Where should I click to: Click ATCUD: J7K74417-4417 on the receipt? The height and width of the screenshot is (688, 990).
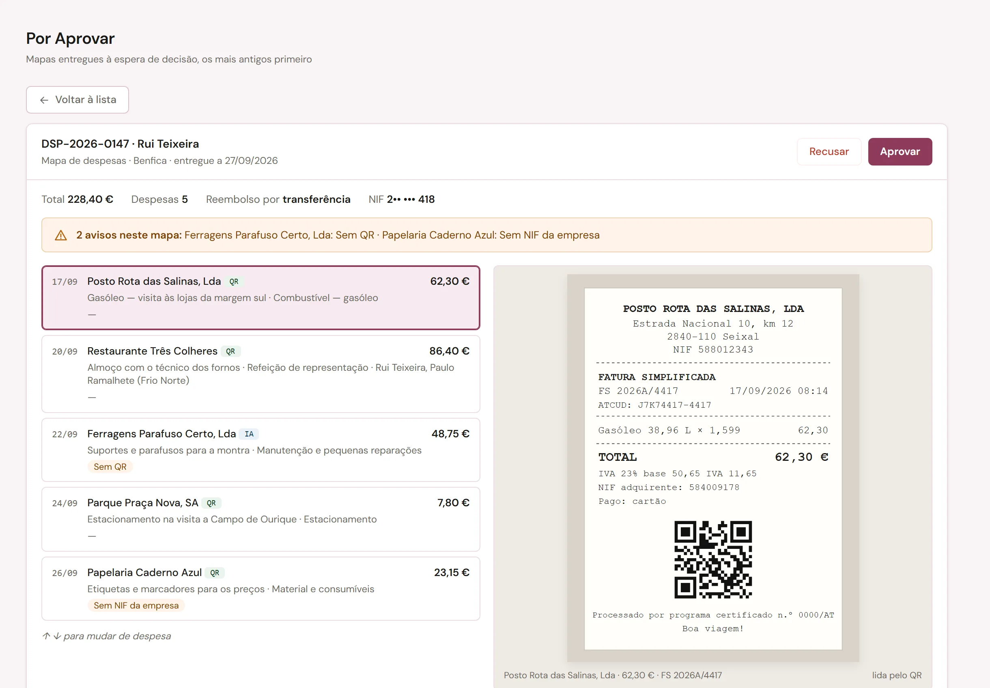tap(654, 405)
